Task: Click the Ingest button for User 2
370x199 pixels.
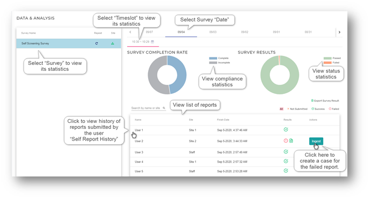Action: pos(316,141)
